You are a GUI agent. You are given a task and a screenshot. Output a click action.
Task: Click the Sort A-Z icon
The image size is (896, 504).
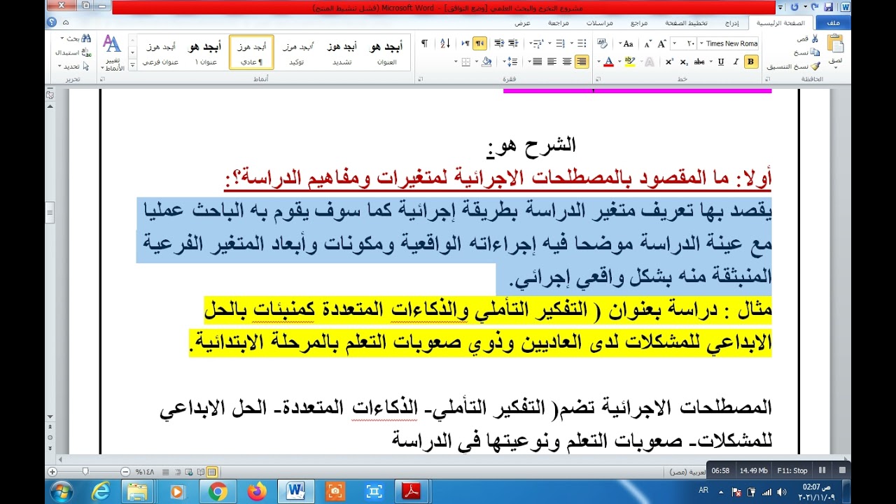click(x=445, y=43)
